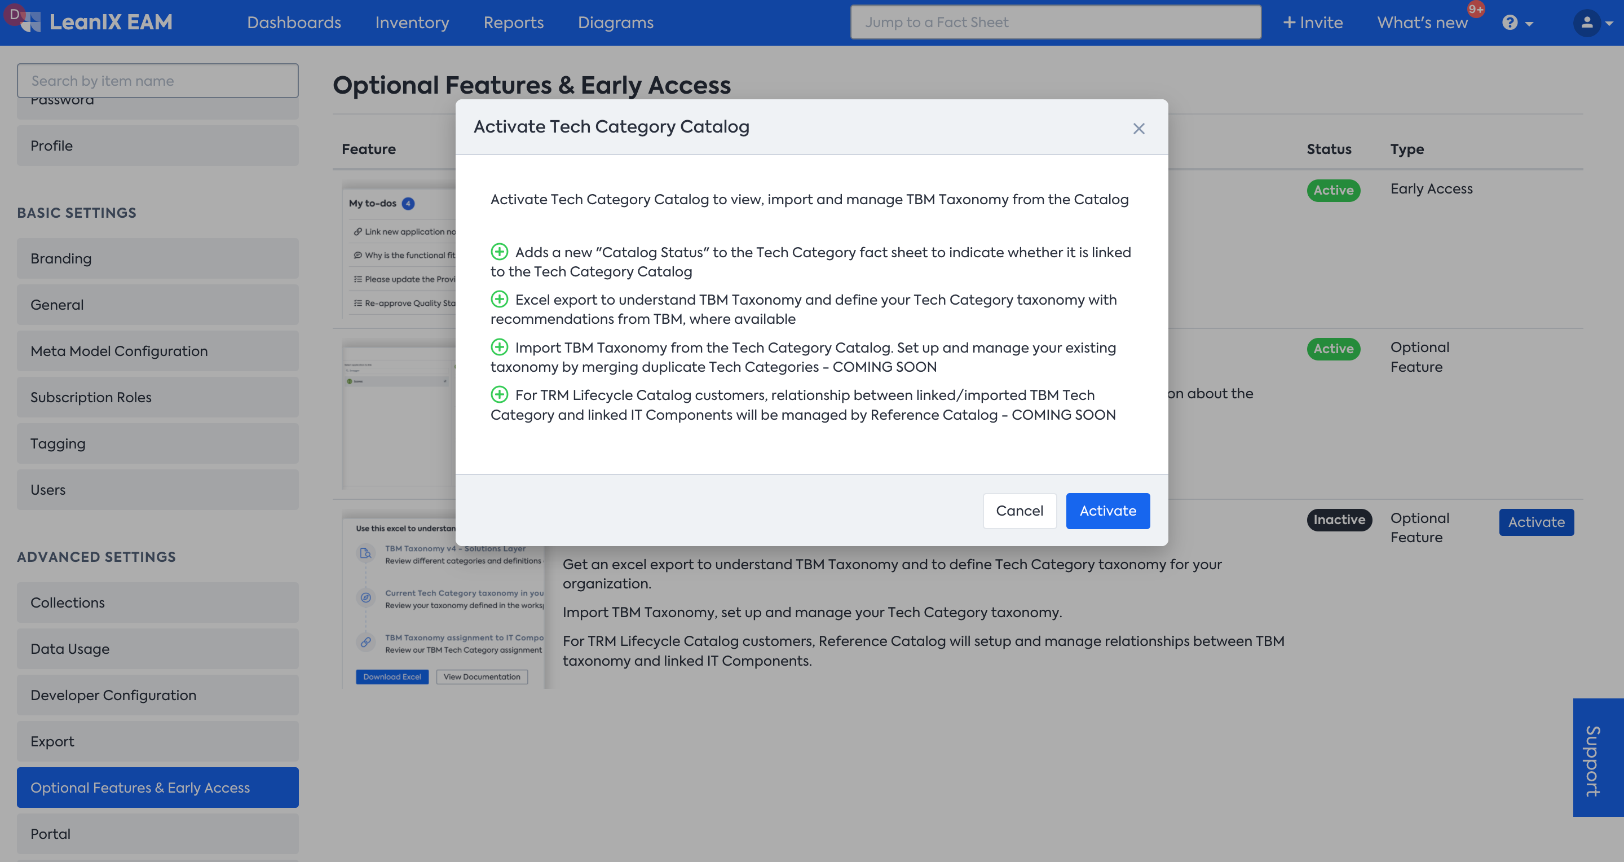This screenshot has height=862, width=1624.
Task: Confirm with the Activate button in dialog
Action: coord(1107,511)
